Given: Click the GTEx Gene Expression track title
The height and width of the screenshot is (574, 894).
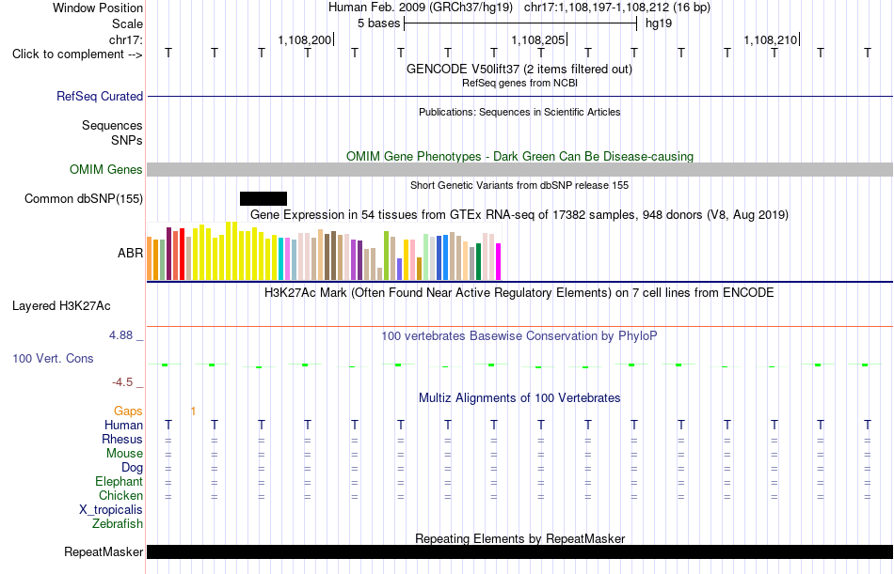Looking at the screenshot, I should (519, 215).
